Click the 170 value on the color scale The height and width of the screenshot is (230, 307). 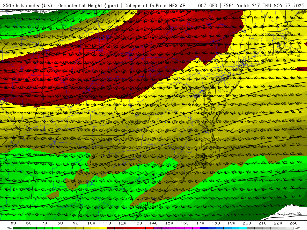[x=200, y=223]
